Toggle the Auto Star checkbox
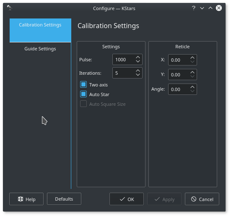 83,94
